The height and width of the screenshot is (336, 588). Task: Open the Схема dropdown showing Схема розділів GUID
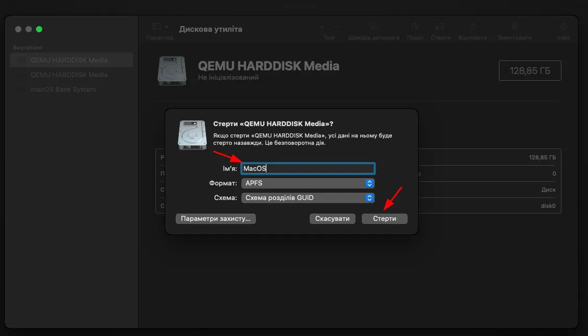308,198
